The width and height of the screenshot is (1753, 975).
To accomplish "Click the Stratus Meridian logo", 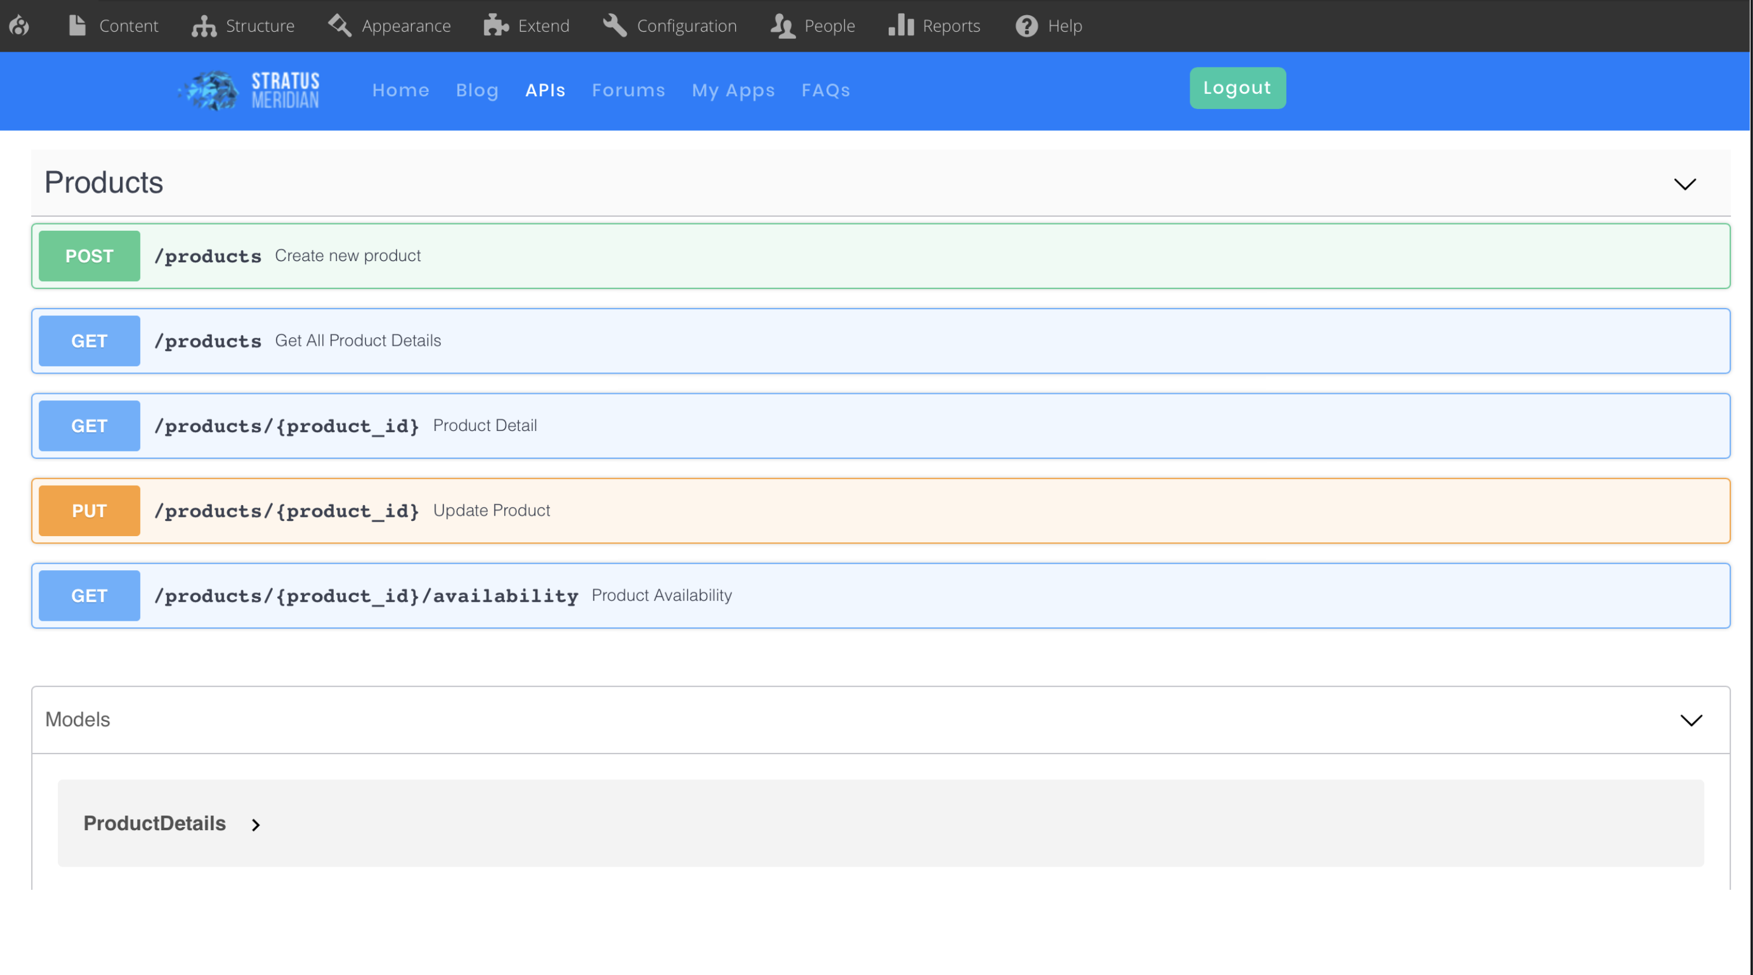I will click(x=249, y=91).
